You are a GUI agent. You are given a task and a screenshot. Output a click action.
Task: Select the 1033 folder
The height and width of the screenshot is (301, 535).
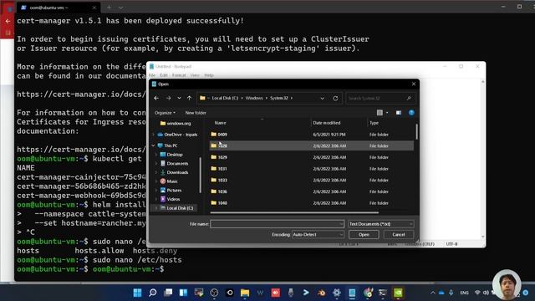tap(311, 181)
